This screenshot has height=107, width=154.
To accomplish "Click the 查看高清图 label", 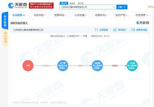I will click(142, 30).
